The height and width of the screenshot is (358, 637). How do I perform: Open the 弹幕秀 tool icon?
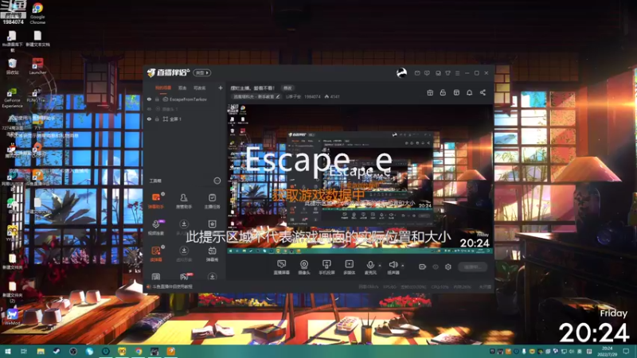[x=212, y=251]
